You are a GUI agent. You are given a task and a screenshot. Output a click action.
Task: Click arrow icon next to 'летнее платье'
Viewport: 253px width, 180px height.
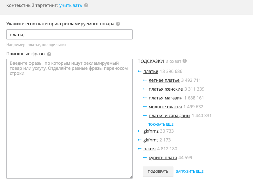point(145,80)
